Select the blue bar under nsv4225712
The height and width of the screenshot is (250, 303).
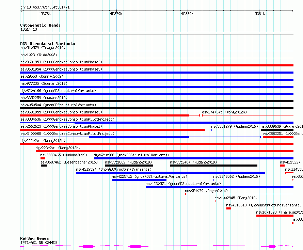pos(139,180)
